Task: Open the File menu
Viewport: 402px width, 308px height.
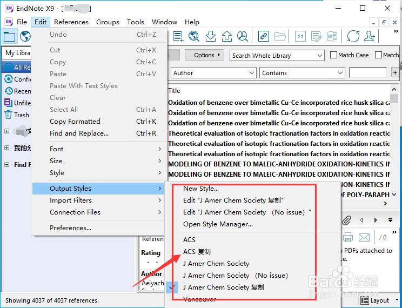Action: [x=22, y=22]
